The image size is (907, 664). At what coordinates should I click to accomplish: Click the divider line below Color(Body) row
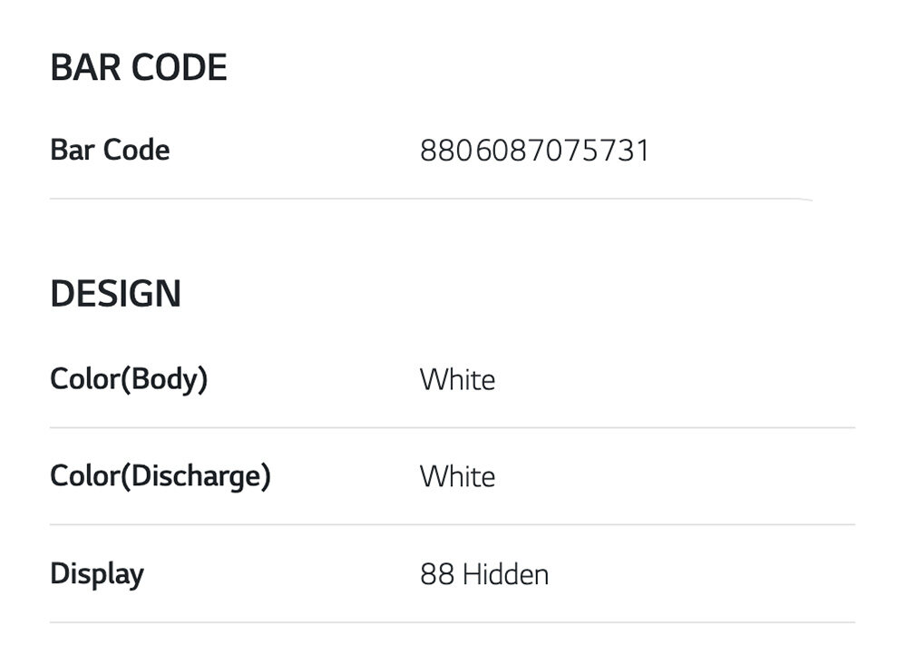(x=452, y=427)
